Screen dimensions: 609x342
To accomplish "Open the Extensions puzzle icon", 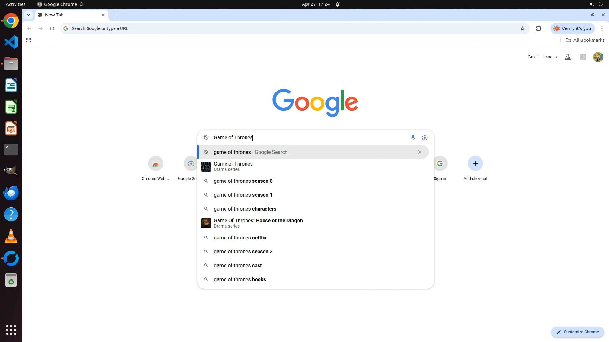I will coord(539,28).
